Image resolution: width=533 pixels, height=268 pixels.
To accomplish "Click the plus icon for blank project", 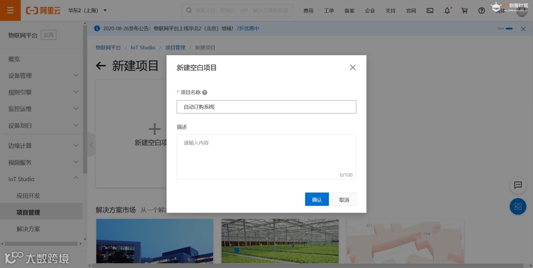I will [154, 129].
